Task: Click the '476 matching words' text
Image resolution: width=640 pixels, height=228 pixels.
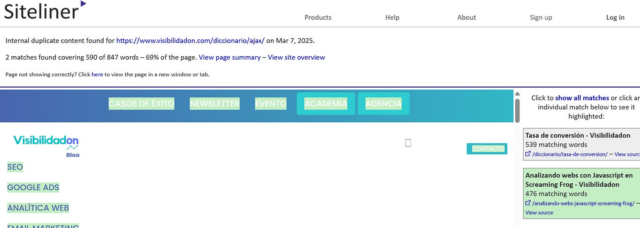Action: pos(556,194)
